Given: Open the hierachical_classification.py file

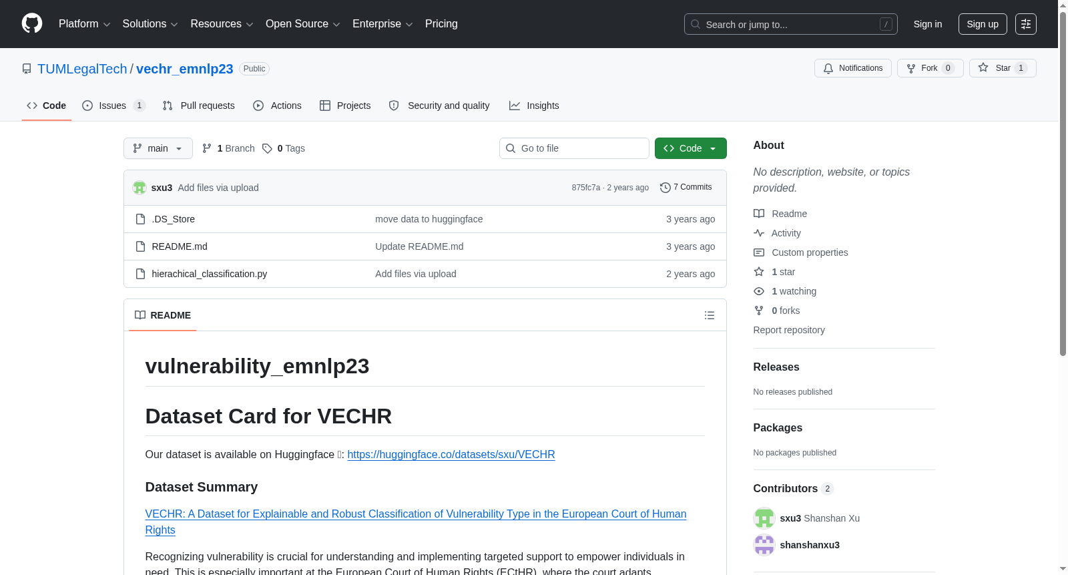Looking at the screenshot, I should pos(210,274).
